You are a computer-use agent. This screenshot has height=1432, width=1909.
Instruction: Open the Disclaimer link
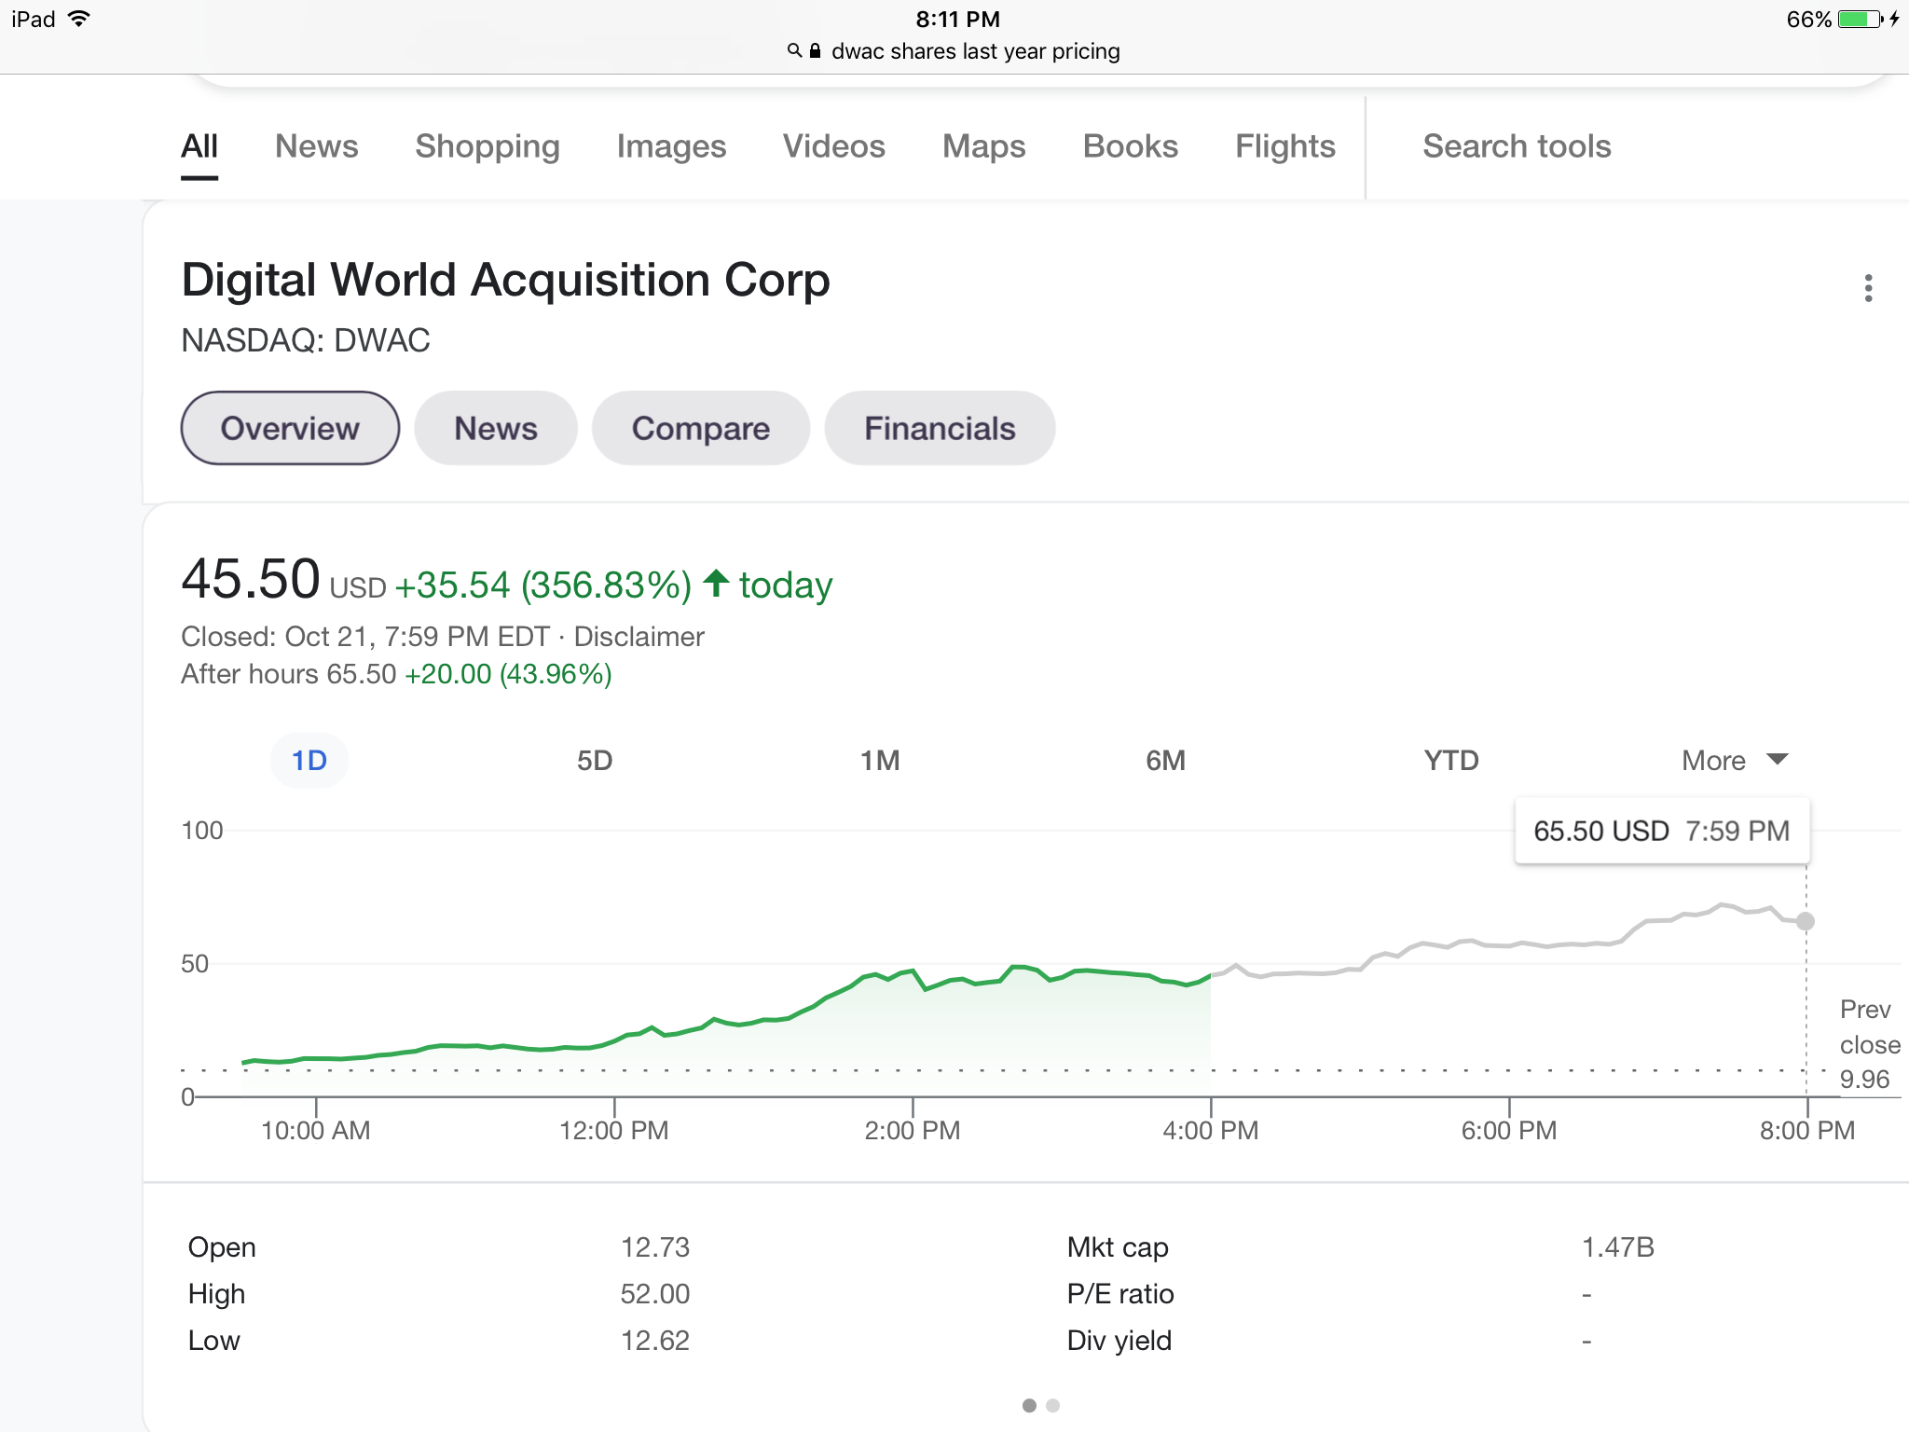639,637
